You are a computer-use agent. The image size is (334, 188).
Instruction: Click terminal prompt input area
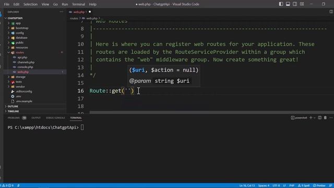[82, 127]
